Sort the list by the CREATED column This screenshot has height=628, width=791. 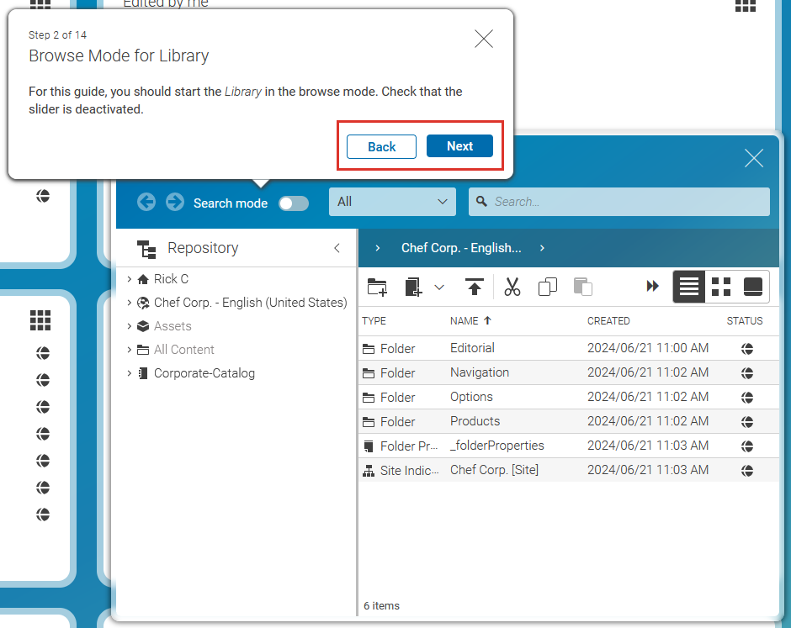pos(608,321)
